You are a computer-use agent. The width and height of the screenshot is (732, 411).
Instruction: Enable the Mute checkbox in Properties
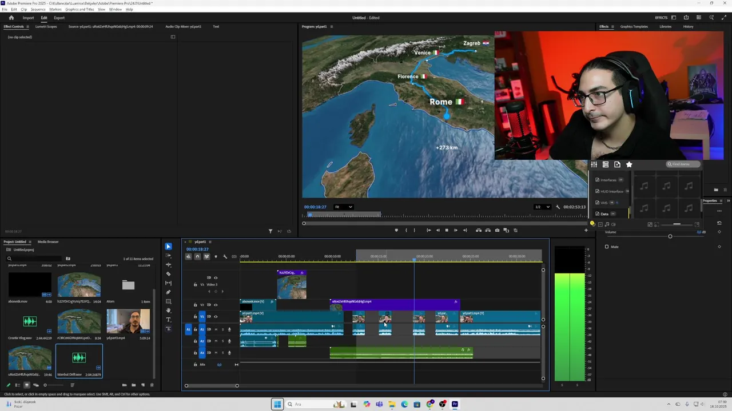607,247
